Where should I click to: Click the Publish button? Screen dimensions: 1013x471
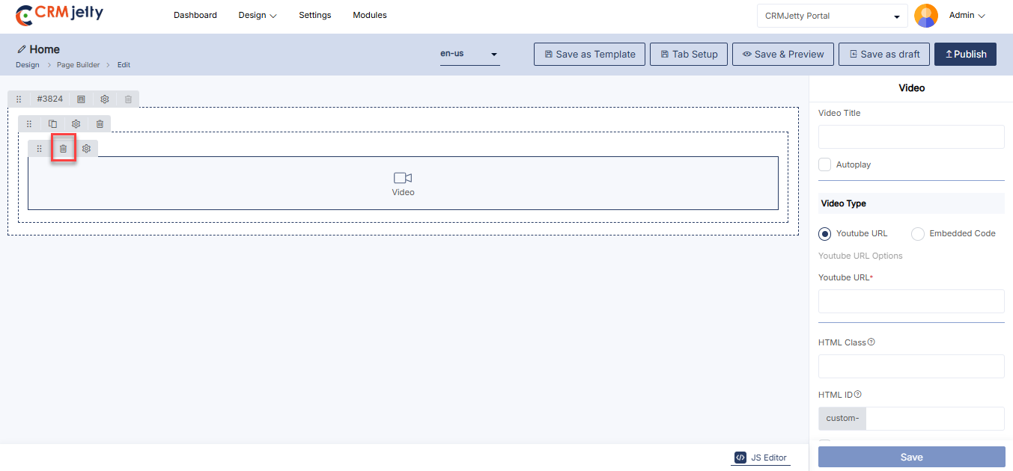coord(965,54)
